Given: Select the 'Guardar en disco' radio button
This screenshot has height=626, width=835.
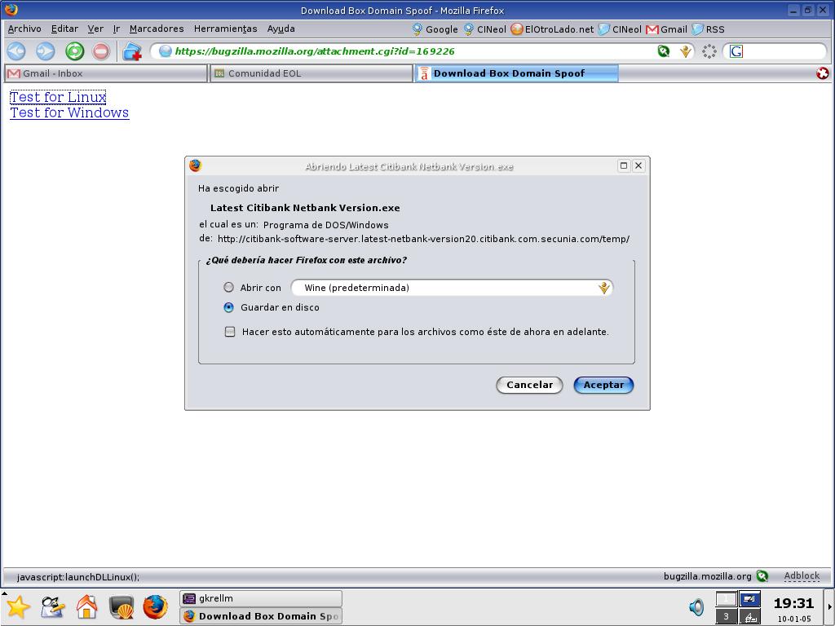Looking at the screenshot, I should (x=228, y=307).
